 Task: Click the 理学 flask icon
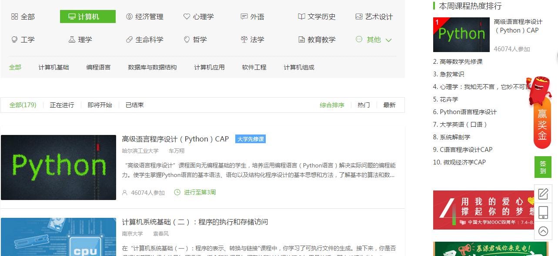(72, 39)
